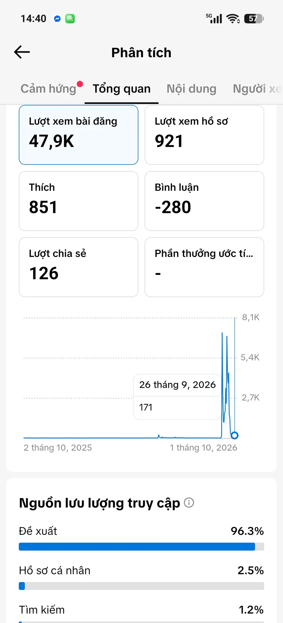Switch to the Cảm hứng tab

tap(49, 89)
